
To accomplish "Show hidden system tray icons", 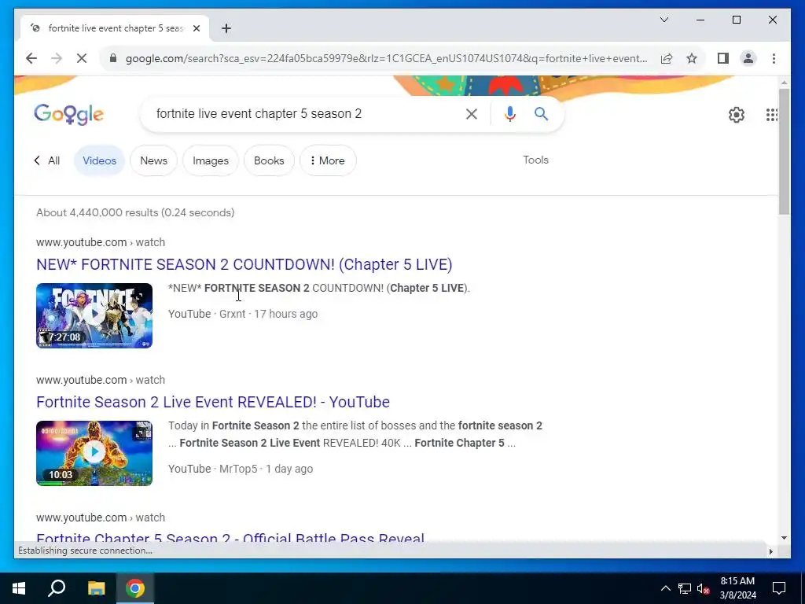I will click(665, 588).
